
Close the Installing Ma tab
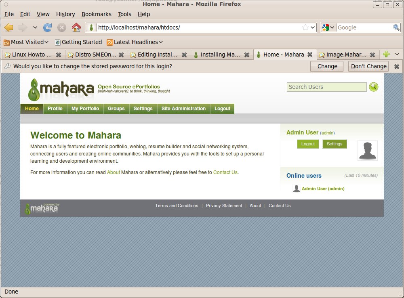[247, 55]
